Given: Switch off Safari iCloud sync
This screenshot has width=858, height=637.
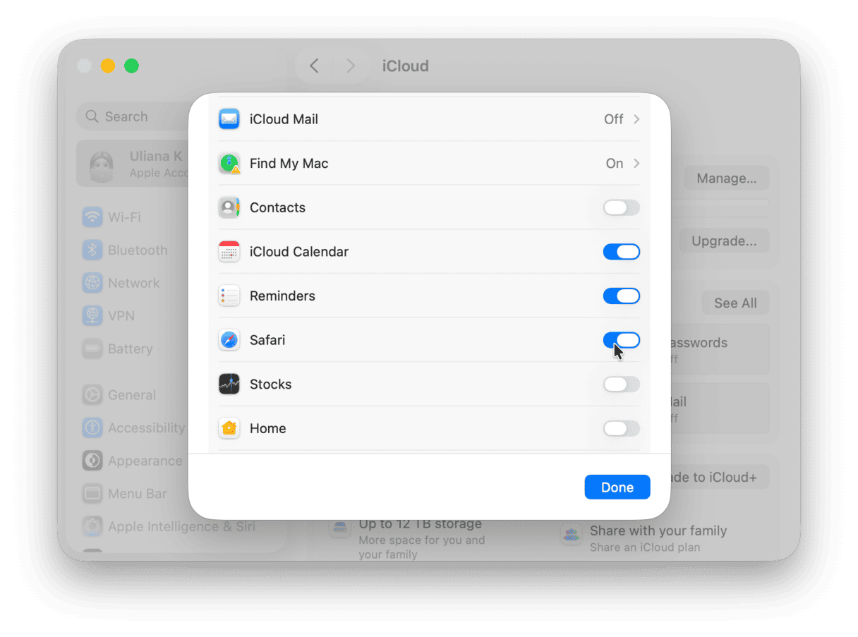Looking at the screenshot, I should coord(621,340).
